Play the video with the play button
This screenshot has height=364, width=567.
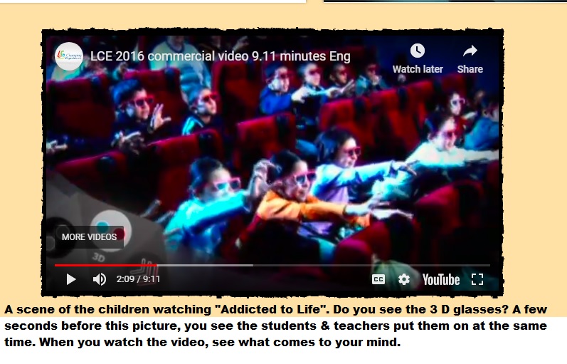71,279
